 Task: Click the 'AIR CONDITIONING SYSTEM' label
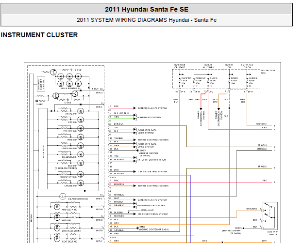point(152,214)
